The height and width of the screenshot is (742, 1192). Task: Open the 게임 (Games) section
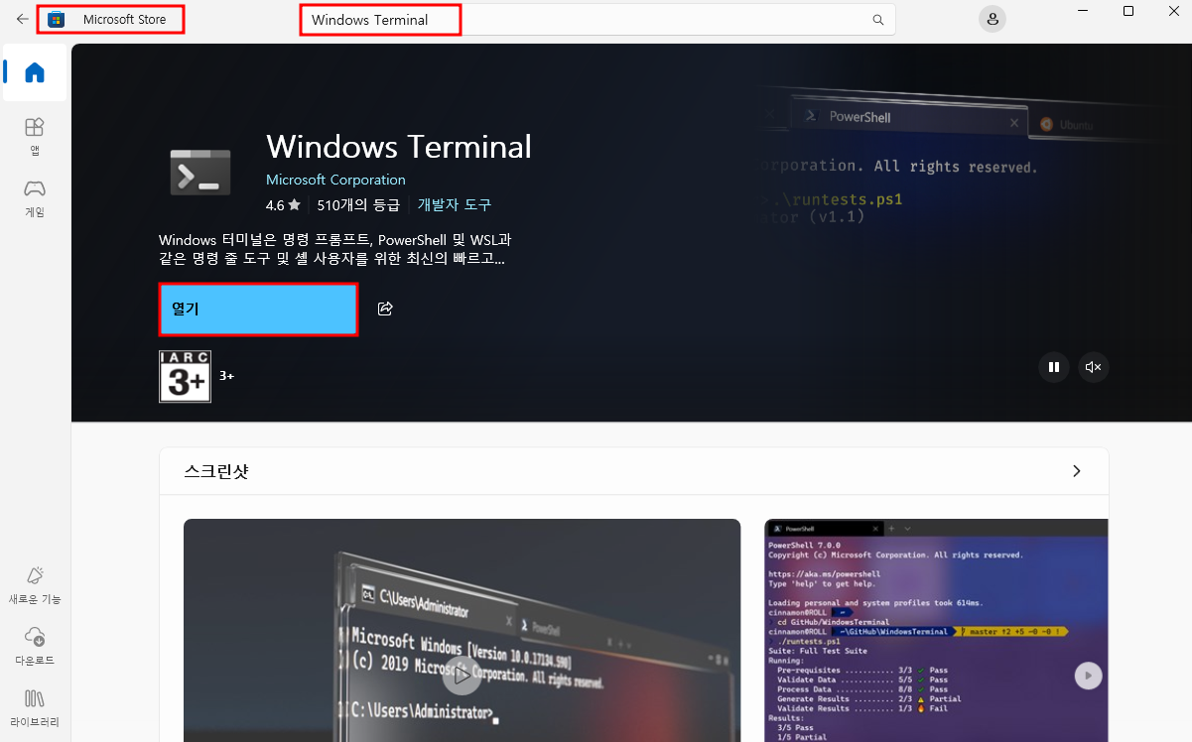pyautogui.click(x=35, y=197)
